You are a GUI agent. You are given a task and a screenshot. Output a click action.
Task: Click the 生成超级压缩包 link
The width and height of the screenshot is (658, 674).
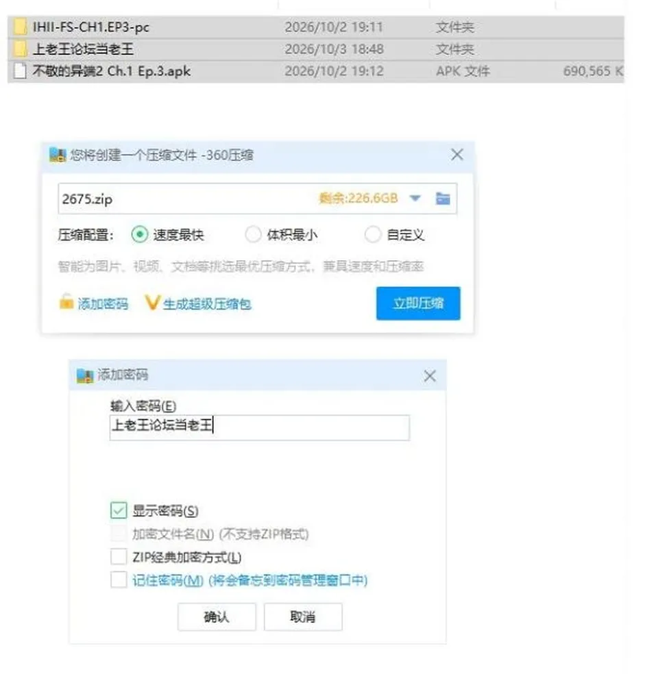point(207,304)
